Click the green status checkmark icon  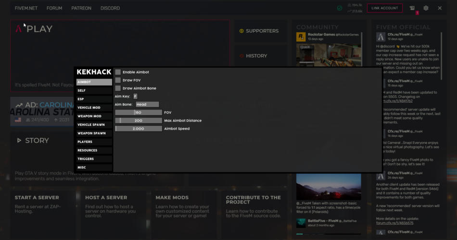click(x=340, y=8)
